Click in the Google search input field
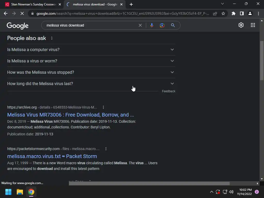The image size is (264, 198). coord(91,25)
